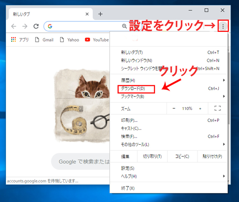Image resolution: width=239 pixels, height=202 pixels.
Task: Open the new tab plus button
Action: coord(100,14)
